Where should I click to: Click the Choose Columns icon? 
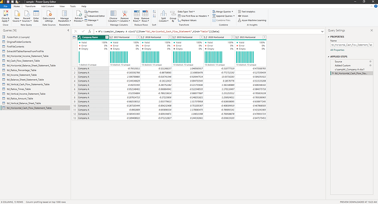coord(113,14)
